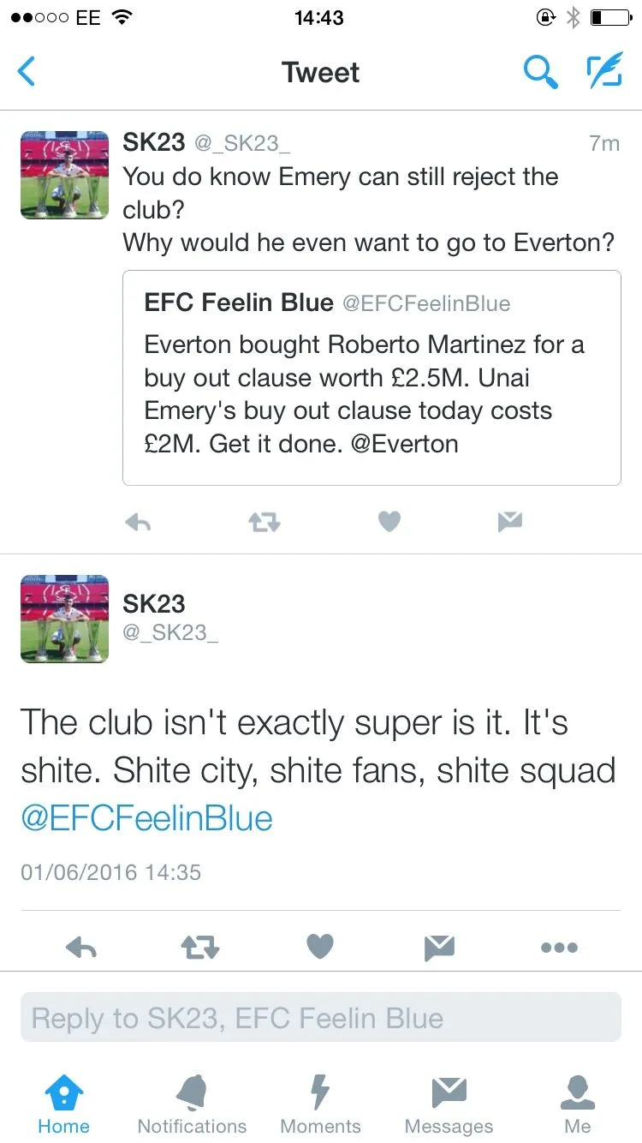Screen dimensions: 642x1143
Task: Go to the Moments tab
Action: 320,1104
